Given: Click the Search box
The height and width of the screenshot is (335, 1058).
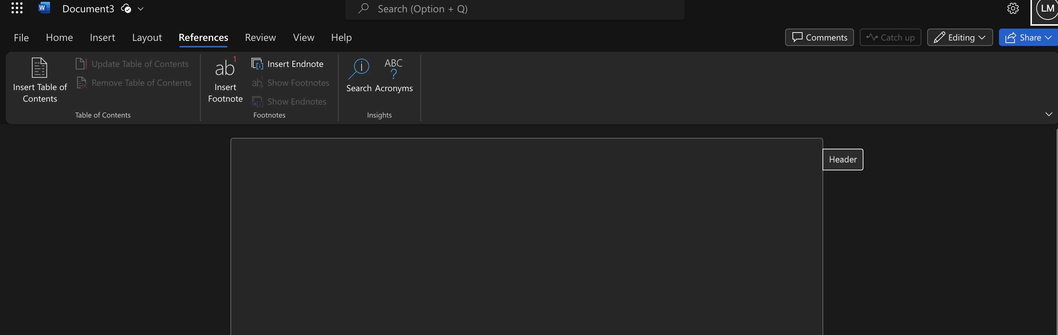Looking at the screenshot, I should point(515,9).
